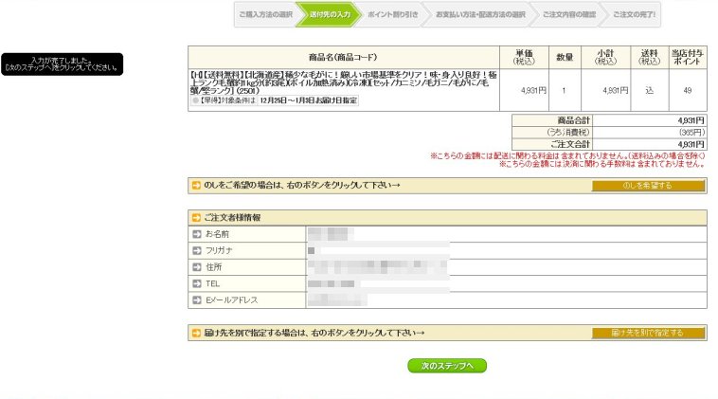
Task: Open the ご注文内容の確認 step
Action: coord(568,15)
